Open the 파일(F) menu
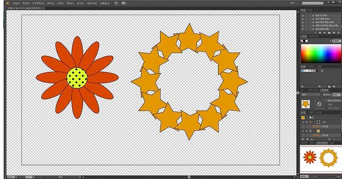Viewport: 342px width, 179px height. tap(16, 3)
